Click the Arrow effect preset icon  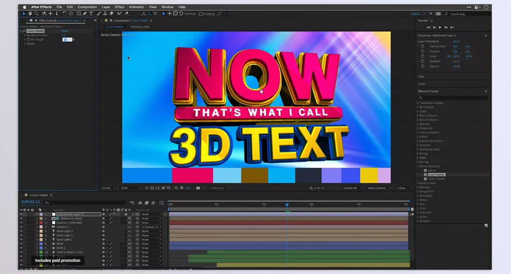[425, 170]
